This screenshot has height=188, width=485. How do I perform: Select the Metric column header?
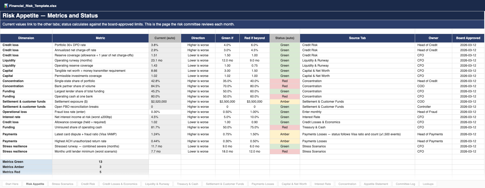(100, 38)
